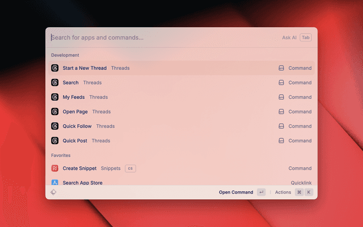Screen dimensions: 363x227
Task: Open the Search App Store quicklink
Action: 82,183
